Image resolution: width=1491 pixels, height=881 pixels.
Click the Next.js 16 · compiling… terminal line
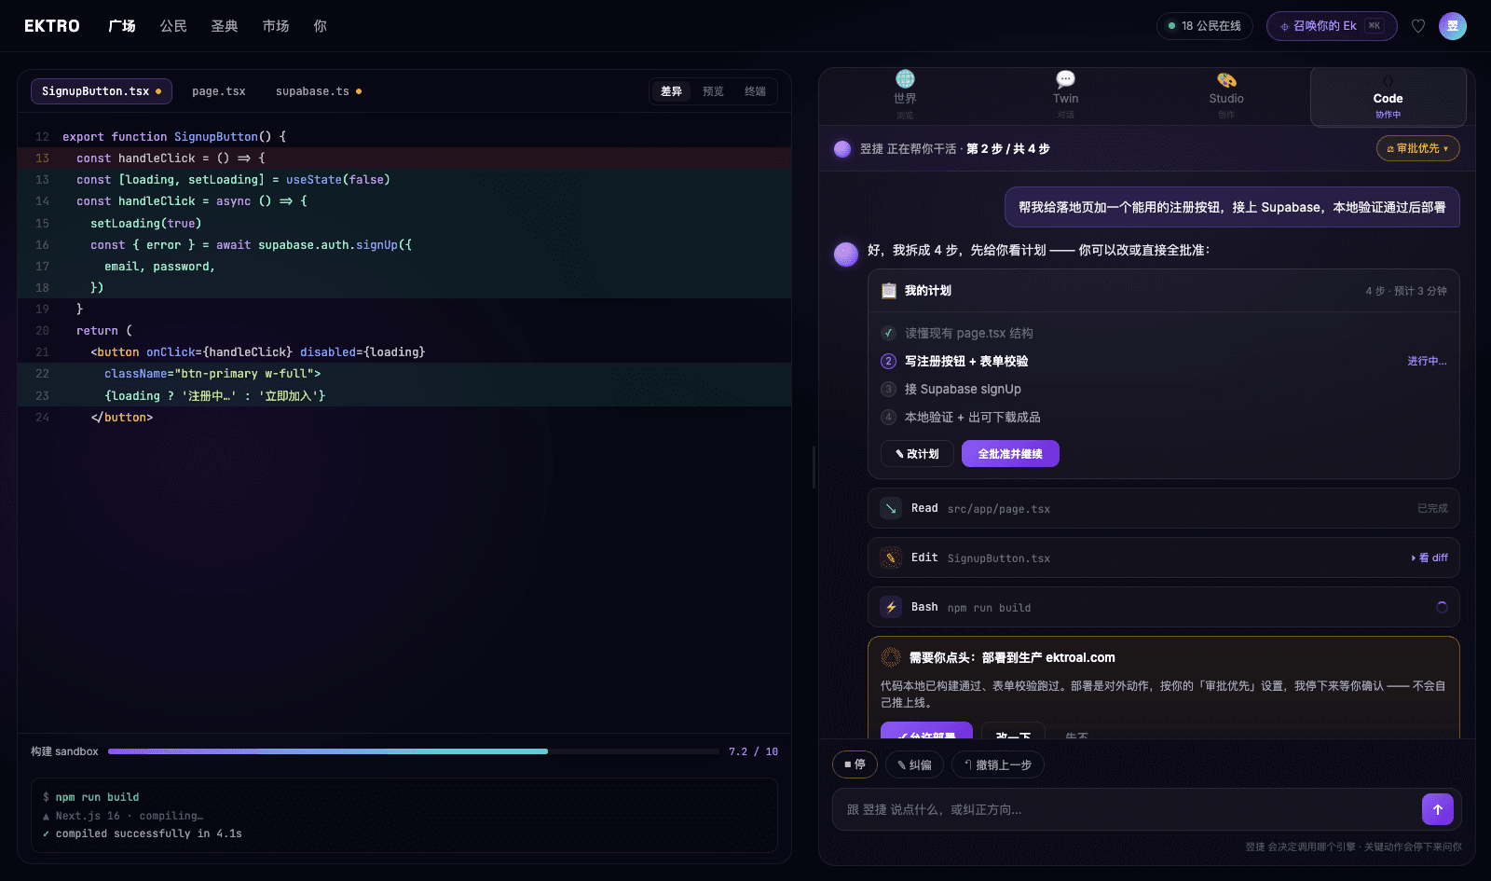(x=122, y=816)
